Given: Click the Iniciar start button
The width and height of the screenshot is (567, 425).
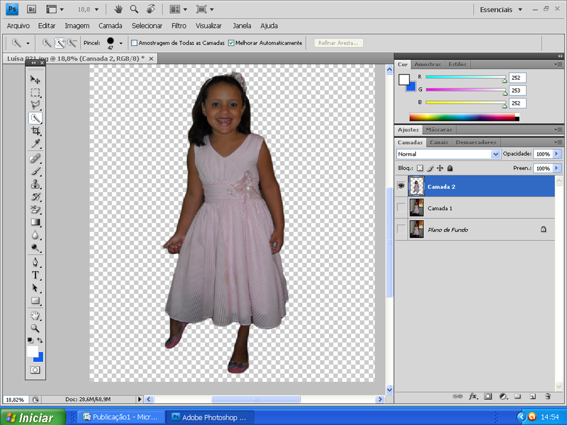Looking at the screenshot, I should pos(32,417).
